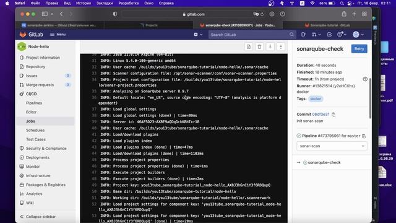
Task: Open CI/CD section
Action: point(32,94)
